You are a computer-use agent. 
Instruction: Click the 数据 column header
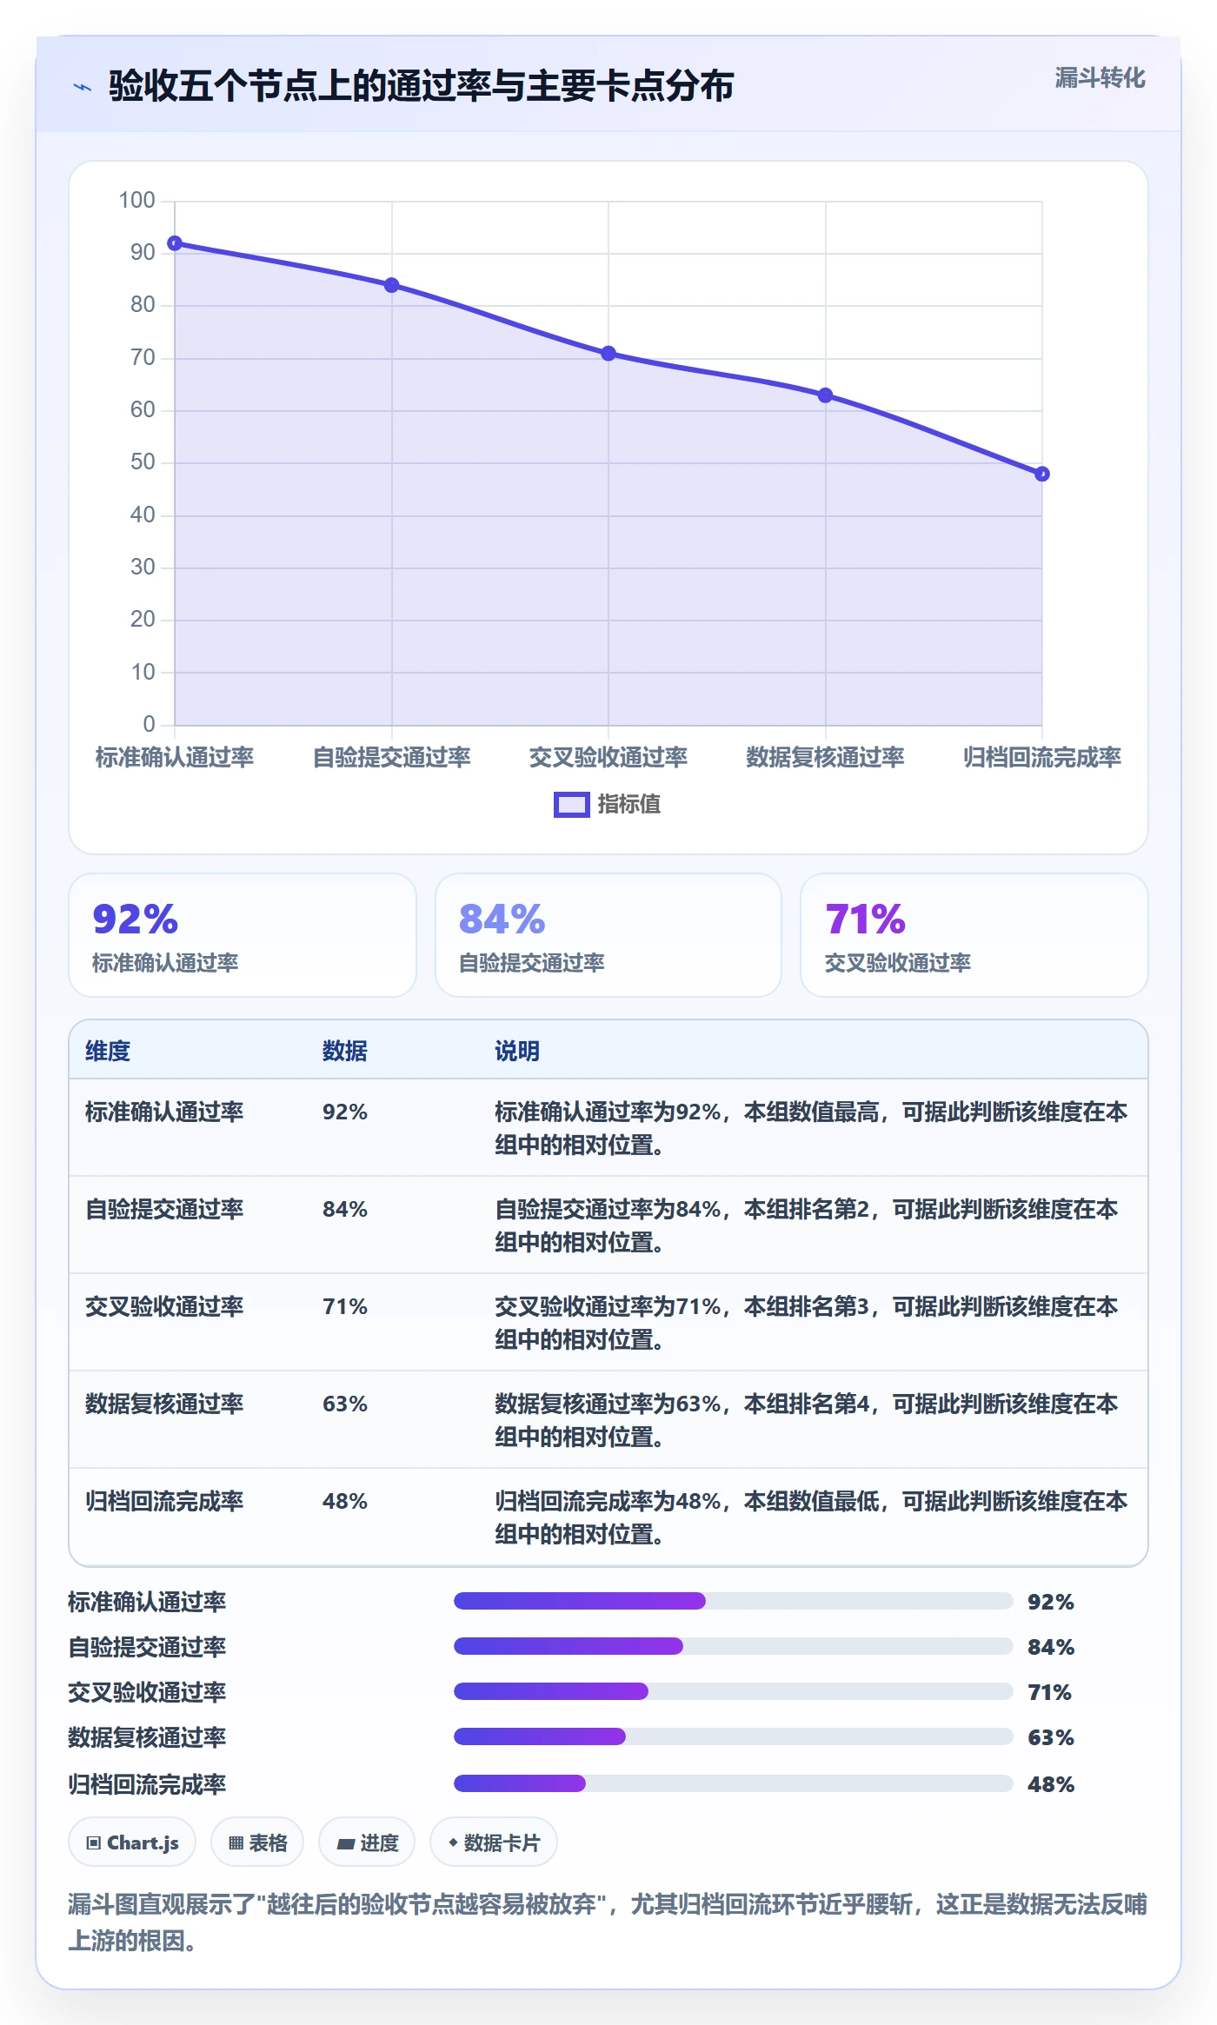(x=345, y=1051)
